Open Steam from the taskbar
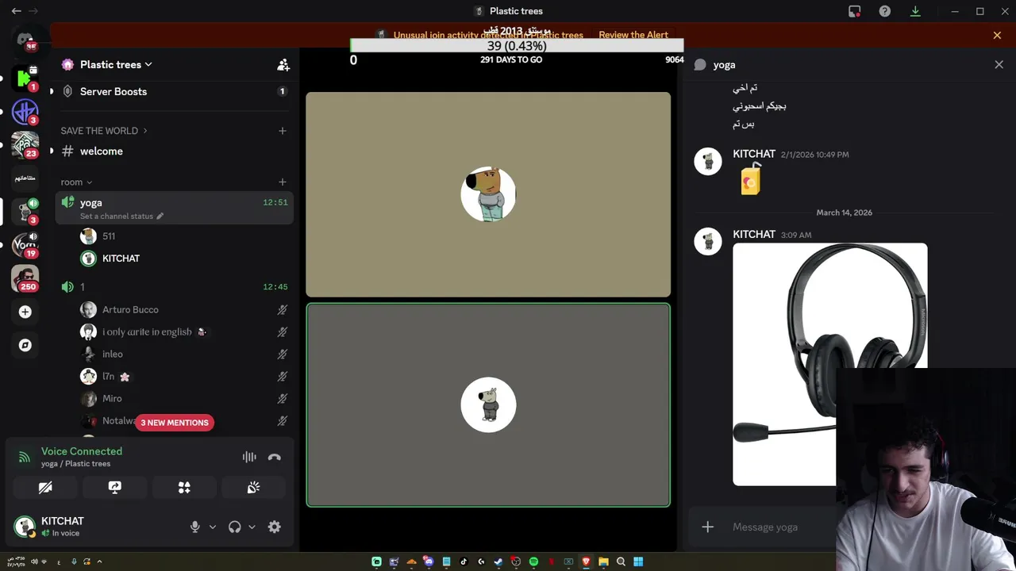Viewport: 1016px width, 571px height. click(x=498, y=561)
